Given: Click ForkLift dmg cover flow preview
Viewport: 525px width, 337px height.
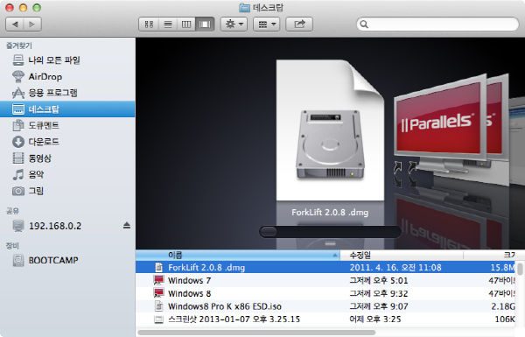Looking at the screenshot, I should pyautogui.click(x=330, y=130).
